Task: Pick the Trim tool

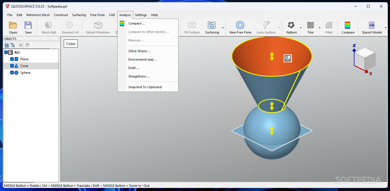Action: 310,28
